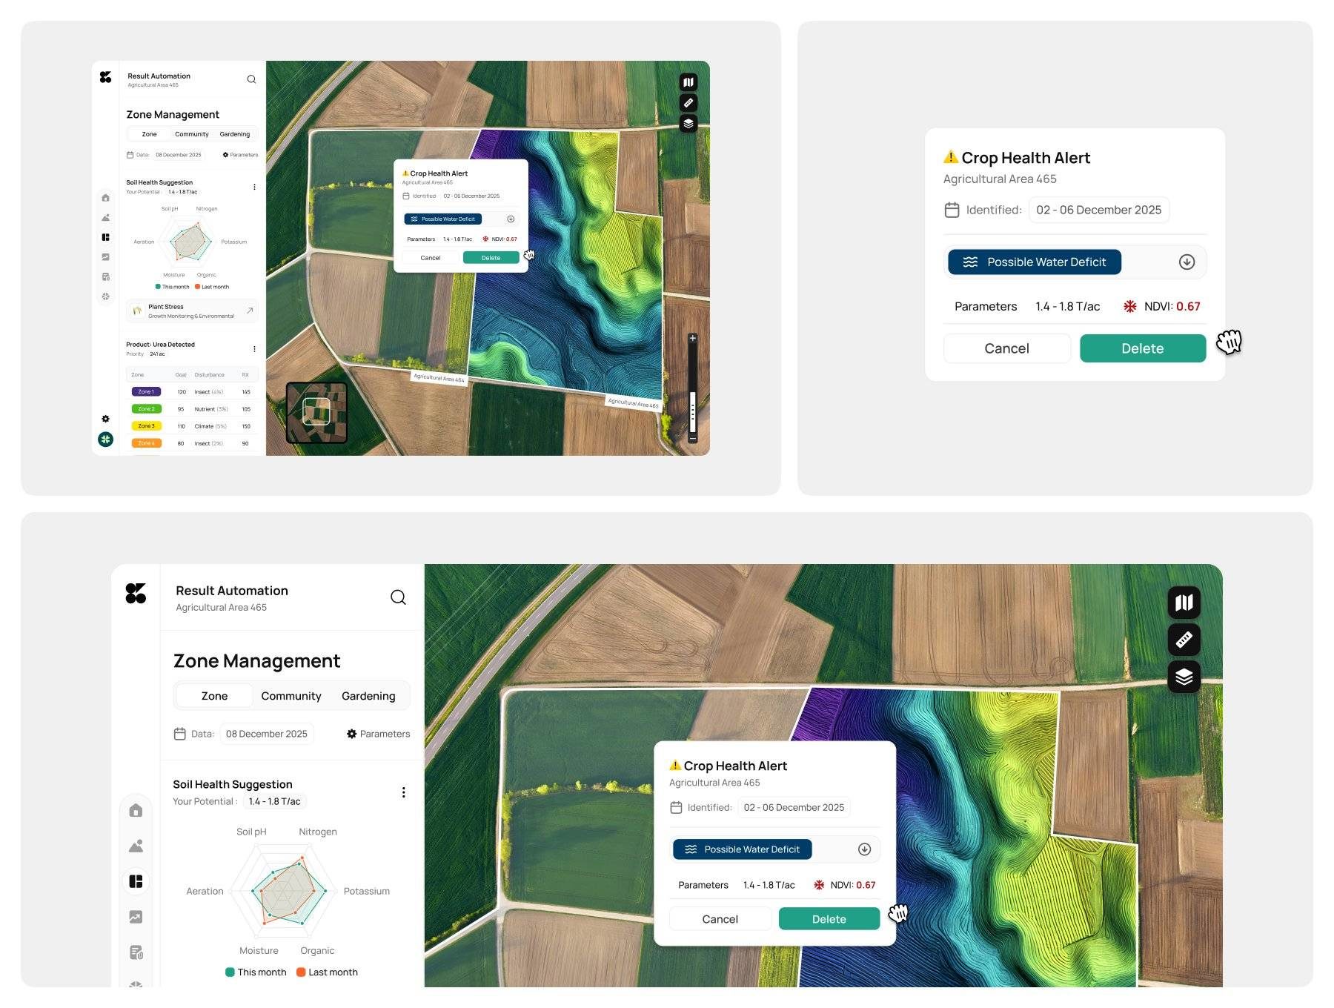The width and height of the screenshot is (1334, 1008).
Task: Click the map view icon on enlarged map
Action: [x=1184, y=603]
